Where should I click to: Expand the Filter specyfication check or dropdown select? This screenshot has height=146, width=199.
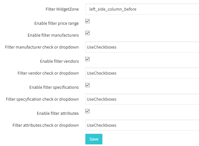pyautogui.click(x=142, y=99)
